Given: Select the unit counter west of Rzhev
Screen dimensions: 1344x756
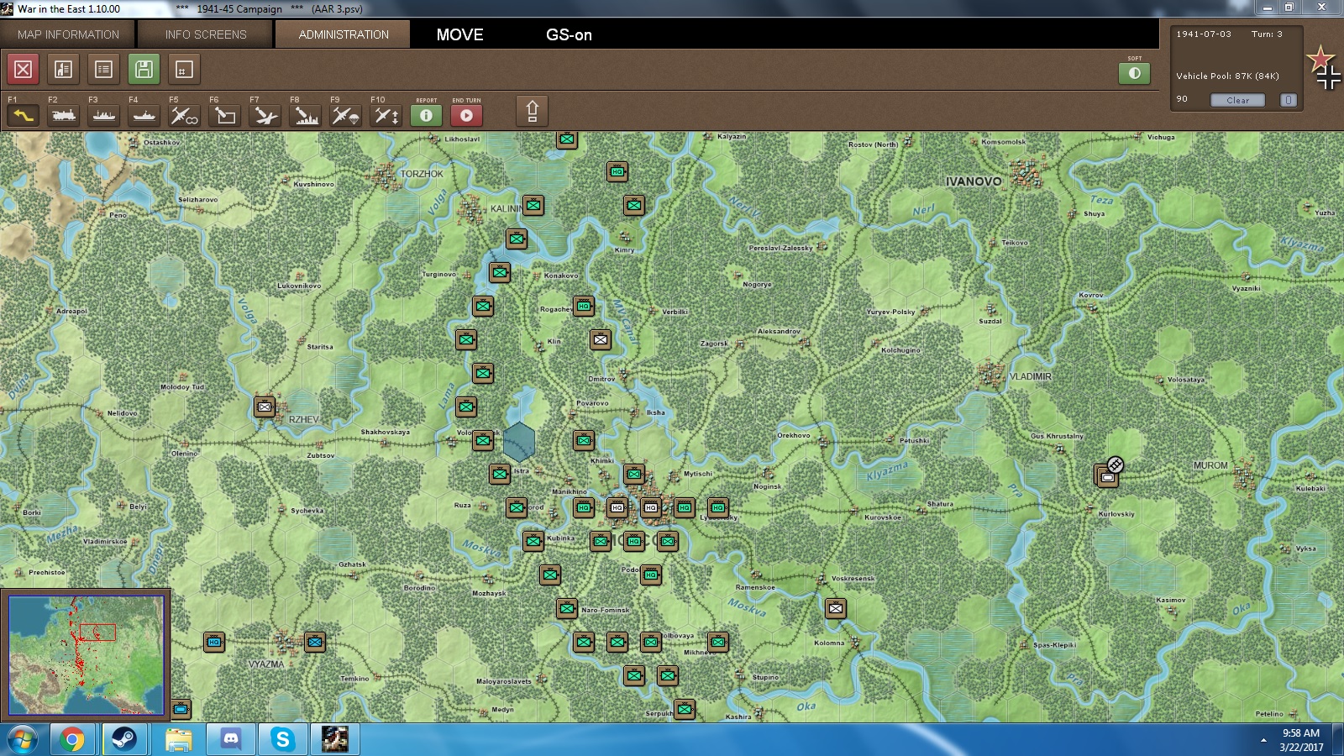Looking at the screenshot, I should [265, 407].
